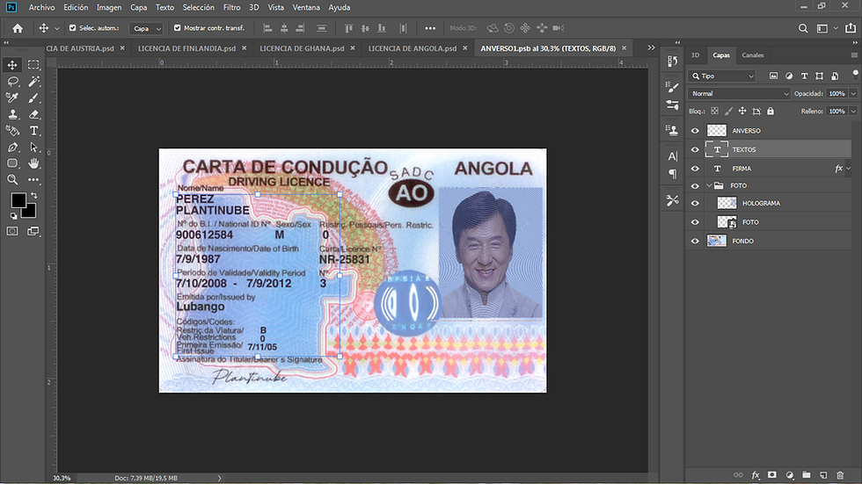Open the Capa auto-select dropdown
This screenshot has width=862, height=484.
(146, 28)
